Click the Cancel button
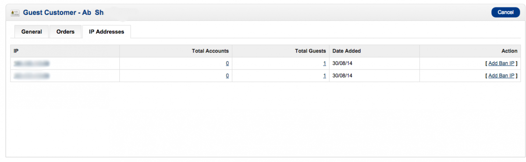Viewport: 526px width, 162px height. pos(505,13)
